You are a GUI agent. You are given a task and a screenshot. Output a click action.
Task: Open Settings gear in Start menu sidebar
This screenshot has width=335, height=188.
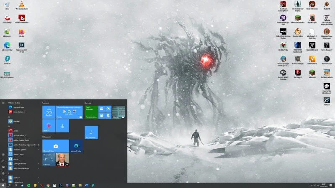3,173
